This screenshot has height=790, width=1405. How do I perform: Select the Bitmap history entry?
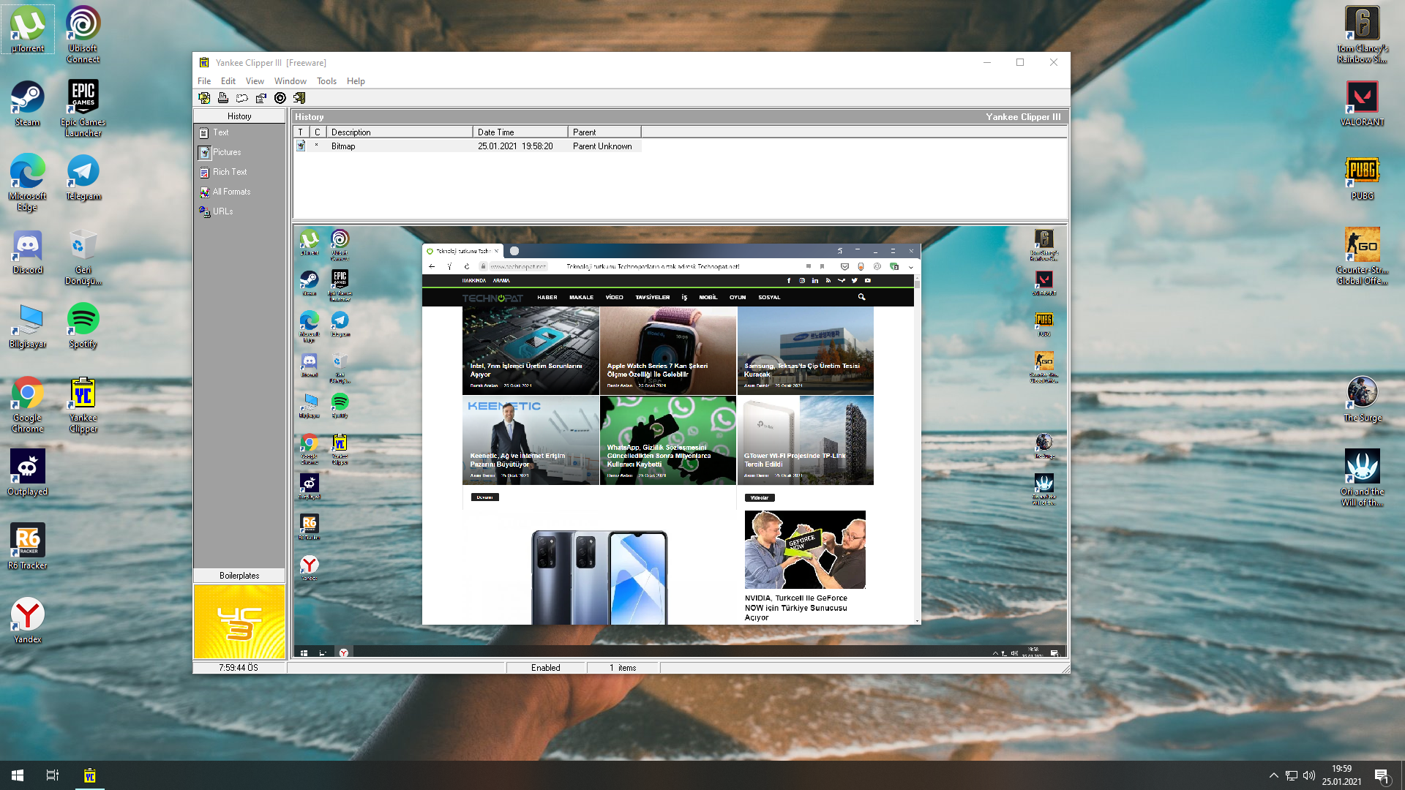pyautogui.click(x=343, y=146)
